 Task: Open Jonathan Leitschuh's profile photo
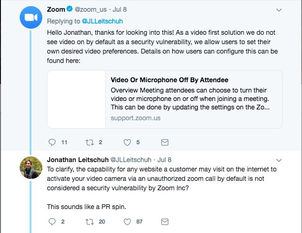tap(31, 168)
